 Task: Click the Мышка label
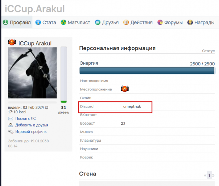(x=86, y=132)
